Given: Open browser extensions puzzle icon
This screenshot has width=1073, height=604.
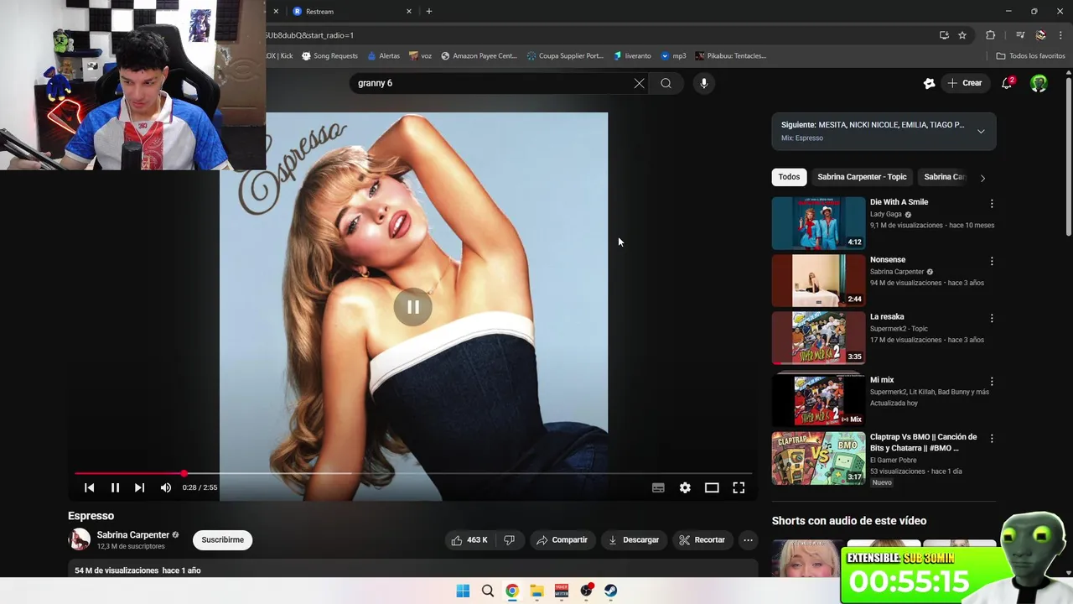Looking at the screenshot, I should (991, 35).
